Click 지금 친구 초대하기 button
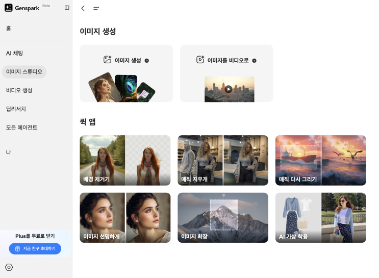Viewport: 379px width, 278px height. point(35,248)
